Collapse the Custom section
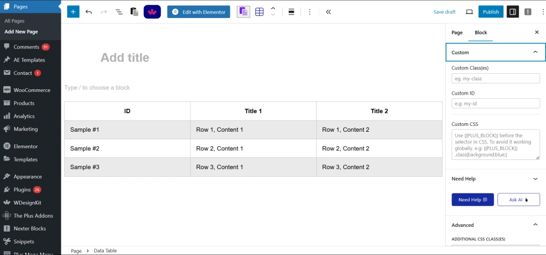Image resolution: width=546 pixels, height=255 pixels. [535, 52]
